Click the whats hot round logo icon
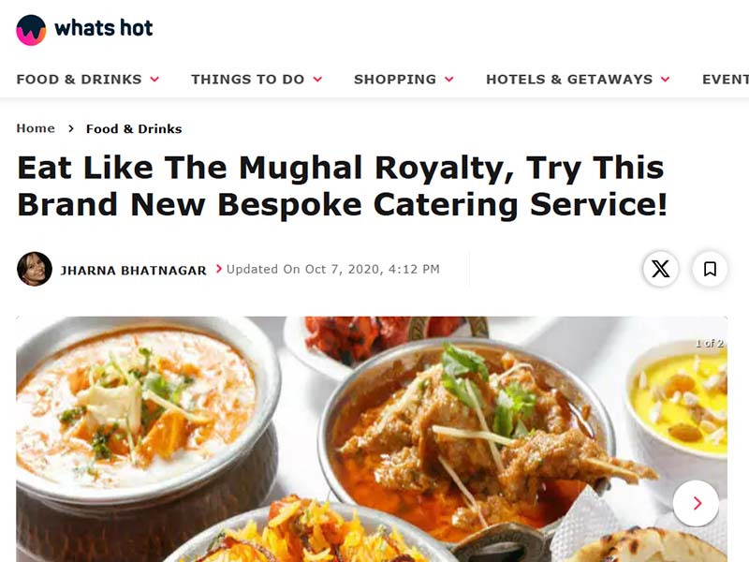 [31, 30]
